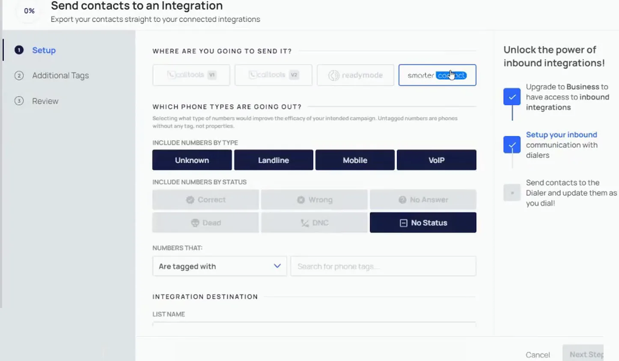Go to the Review step
619x361 pixels.
point(45,101)
